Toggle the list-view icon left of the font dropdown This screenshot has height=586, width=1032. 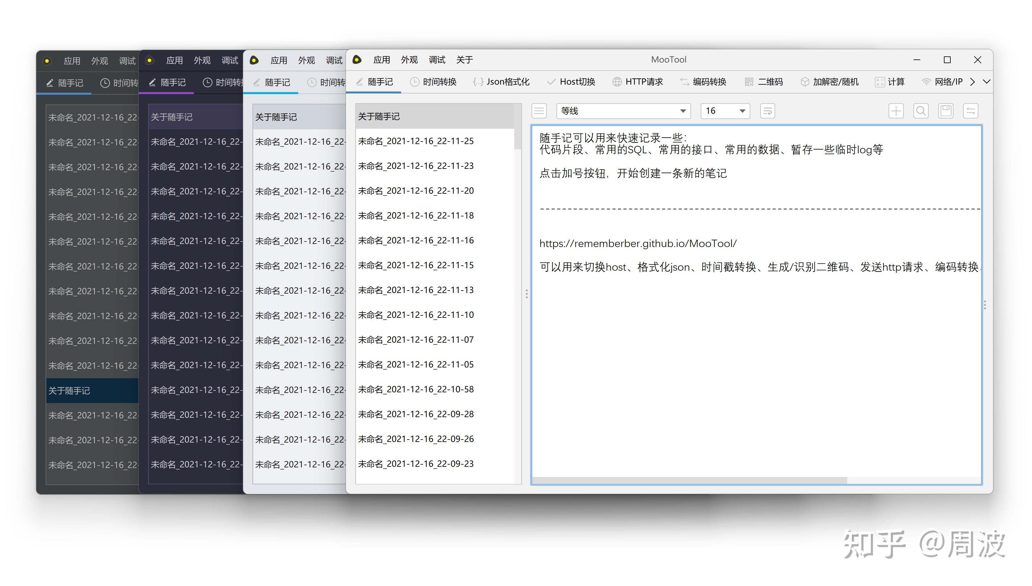click(x=539, y=111)
